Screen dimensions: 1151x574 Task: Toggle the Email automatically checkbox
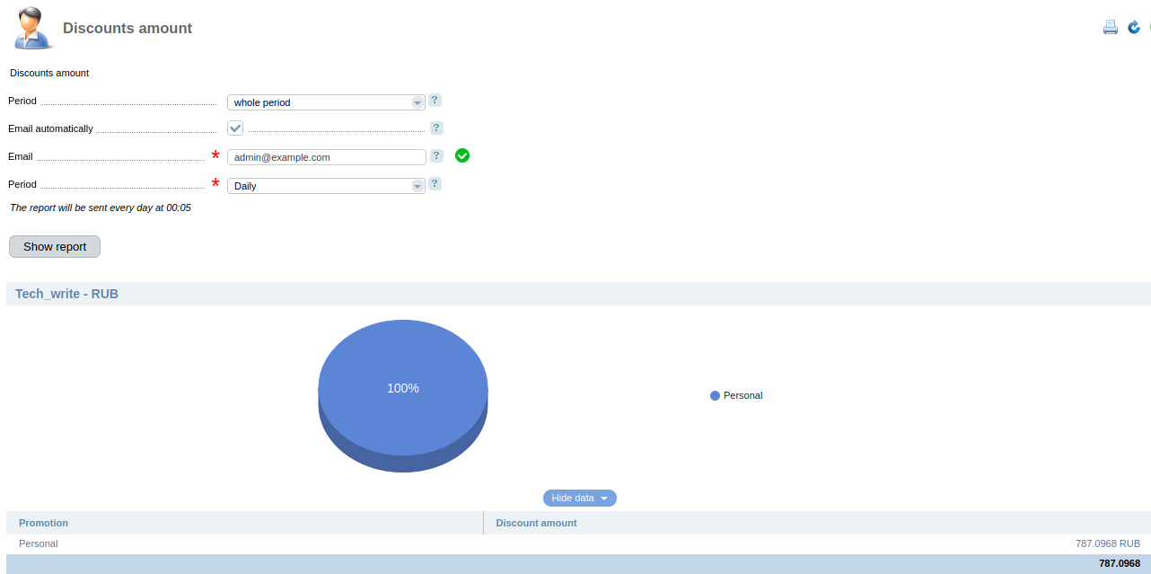[235, 128]
